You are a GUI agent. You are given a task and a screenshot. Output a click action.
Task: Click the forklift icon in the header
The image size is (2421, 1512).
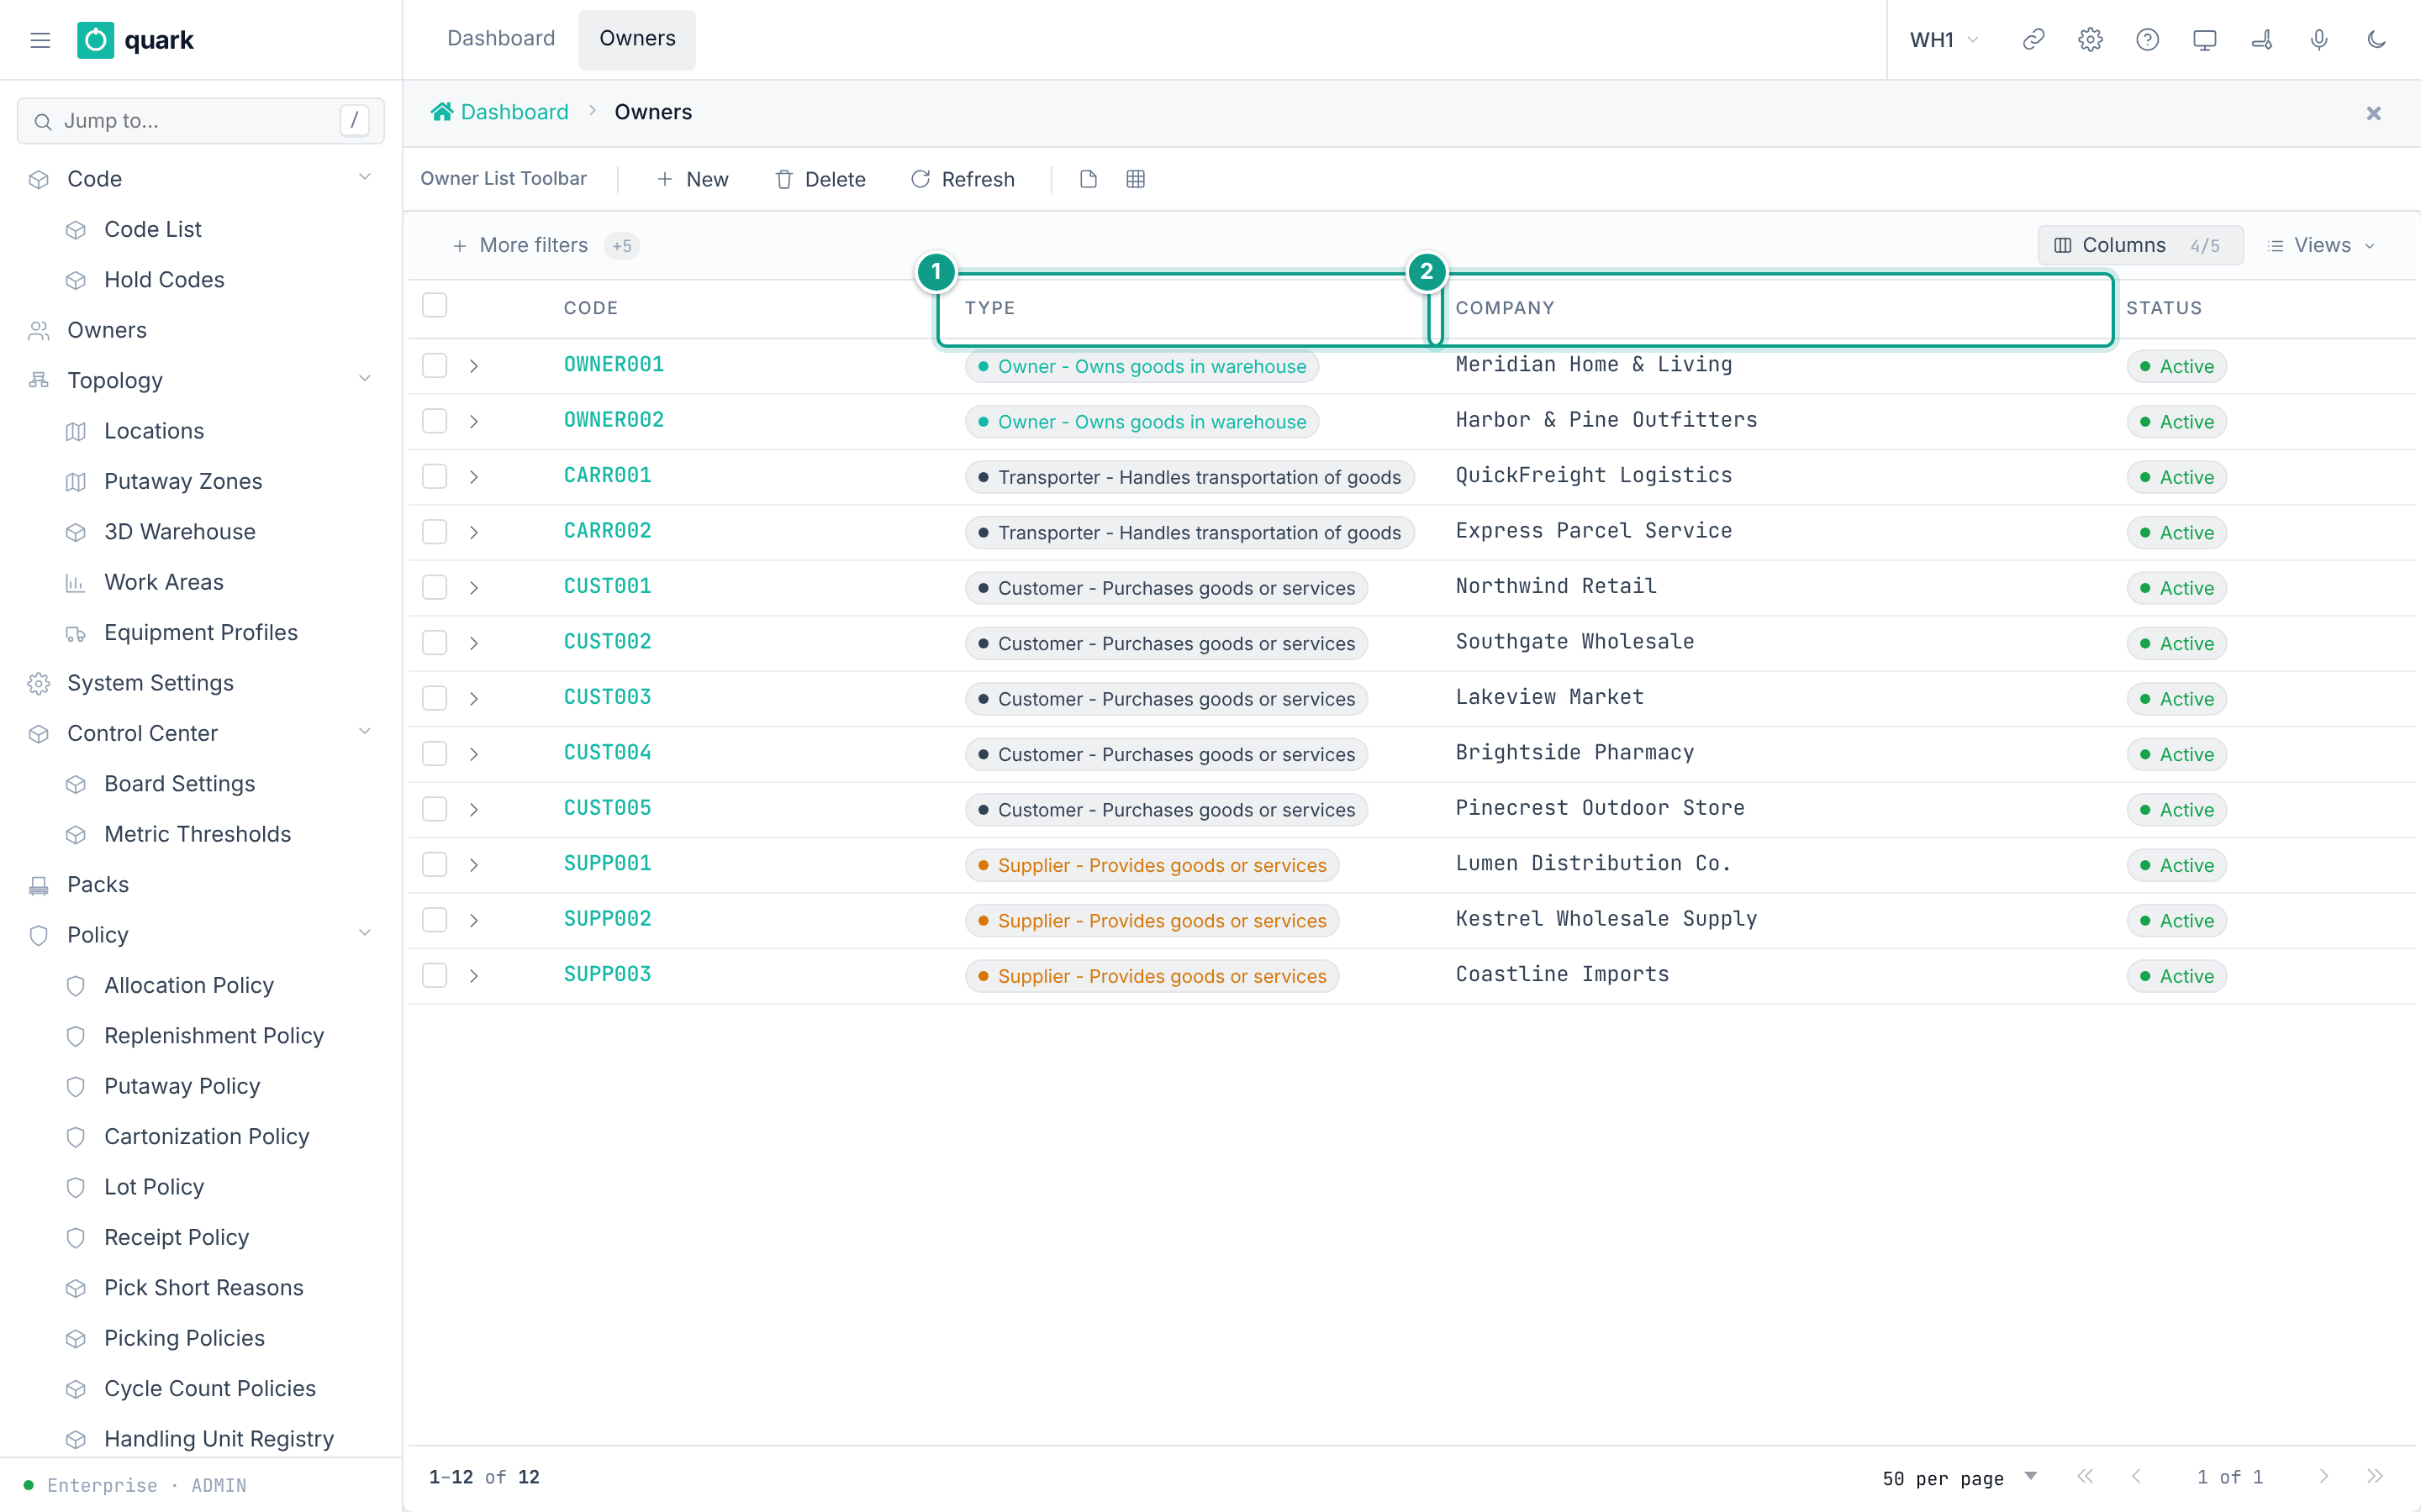point(2262,40)
